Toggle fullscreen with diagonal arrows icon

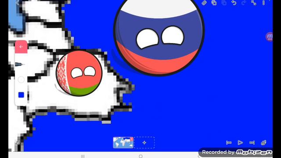(x=254, y=3)
